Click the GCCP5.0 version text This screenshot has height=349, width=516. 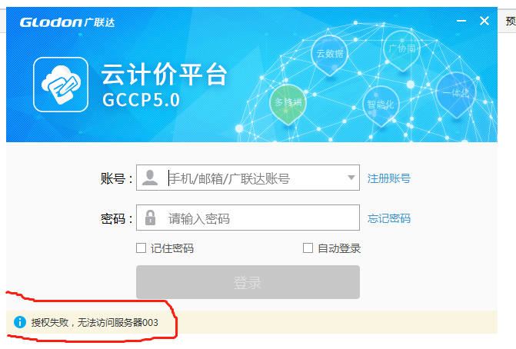tap(141, 99)
